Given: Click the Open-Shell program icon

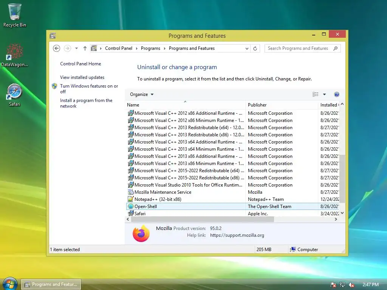Looking at the screenshot, I should coord(130,207).
